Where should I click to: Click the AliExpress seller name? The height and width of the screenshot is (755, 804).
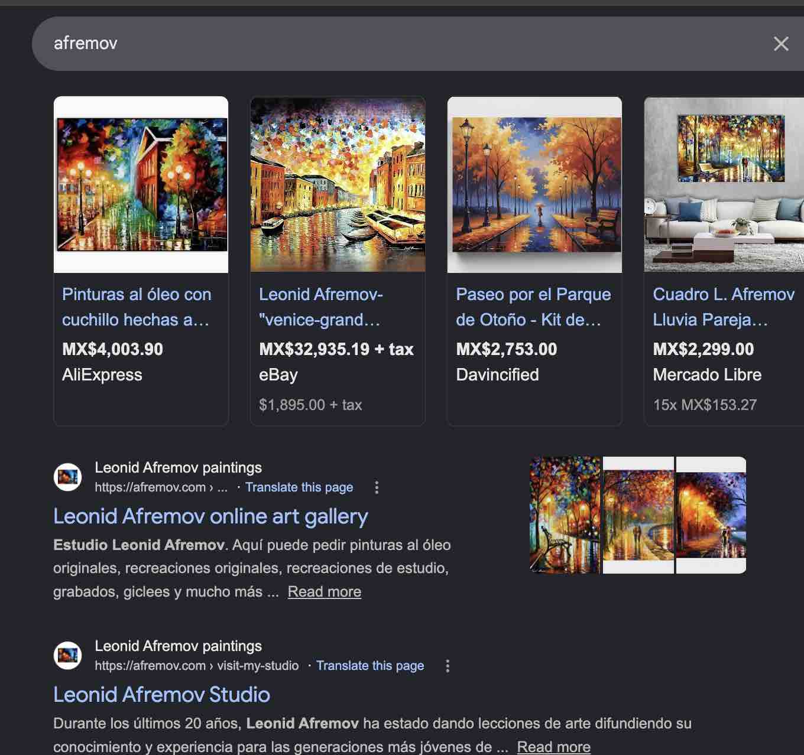[x=102, y=375]
